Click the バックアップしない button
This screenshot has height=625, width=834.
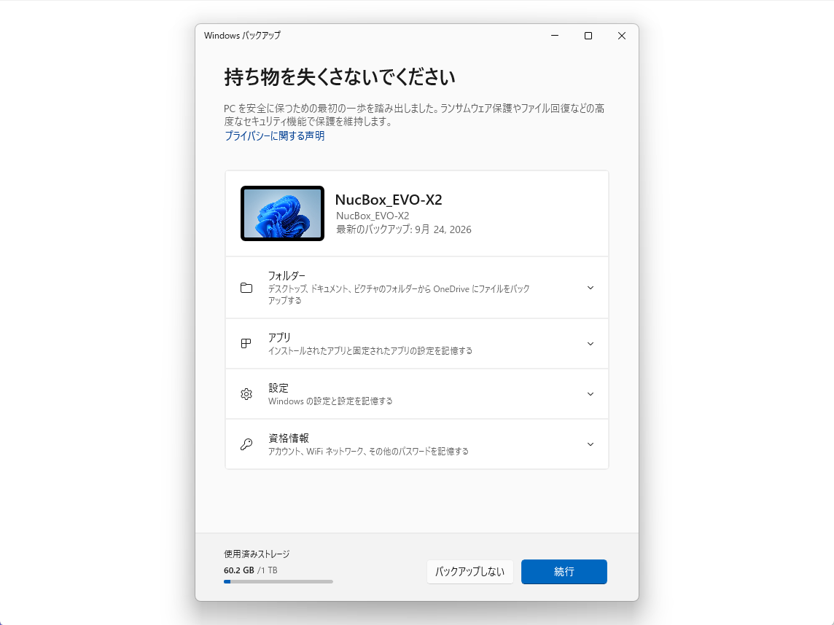(x=469, y=571)
